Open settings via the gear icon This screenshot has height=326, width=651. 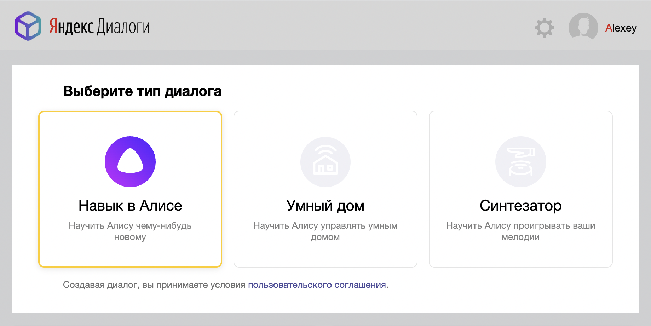pyautogui.click(x=544, y=28)
